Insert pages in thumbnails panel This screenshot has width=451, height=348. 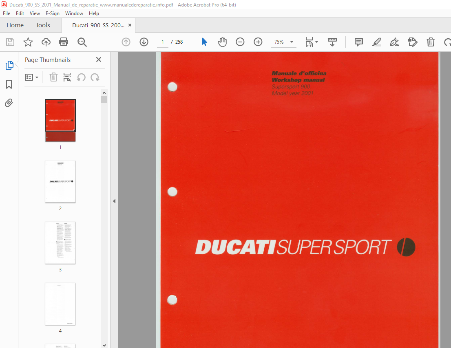pos(67,77)
